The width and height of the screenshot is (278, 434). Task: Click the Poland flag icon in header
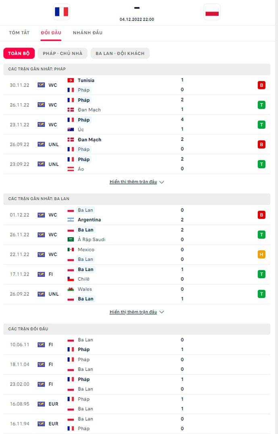[212, 12]
